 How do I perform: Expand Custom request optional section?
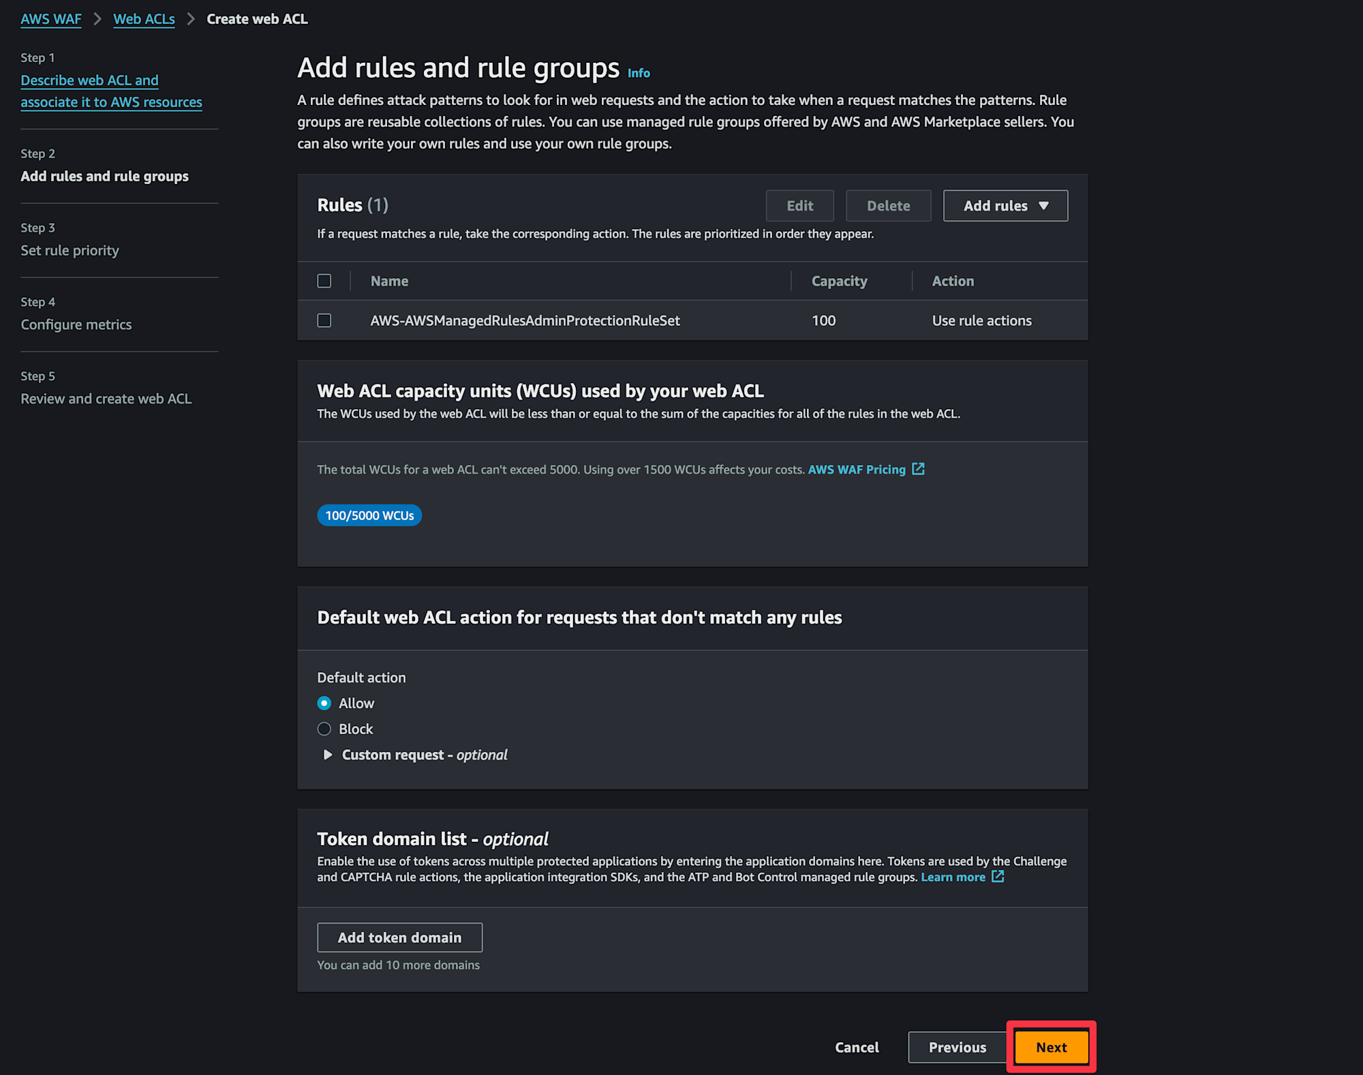coord(327,755)
